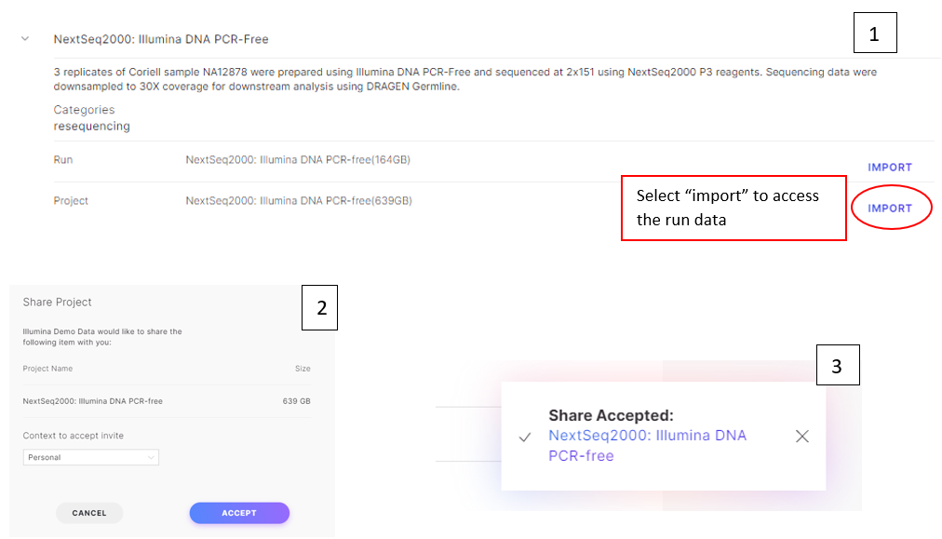Select the NextSeq2000 project row in Share Project
Image resolution: width=942 pixels, height=539 pixels.
[167, 401]
